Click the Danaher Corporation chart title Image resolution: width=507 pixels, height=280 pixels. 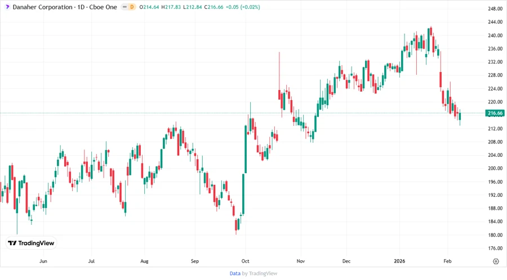coord(65,7)
